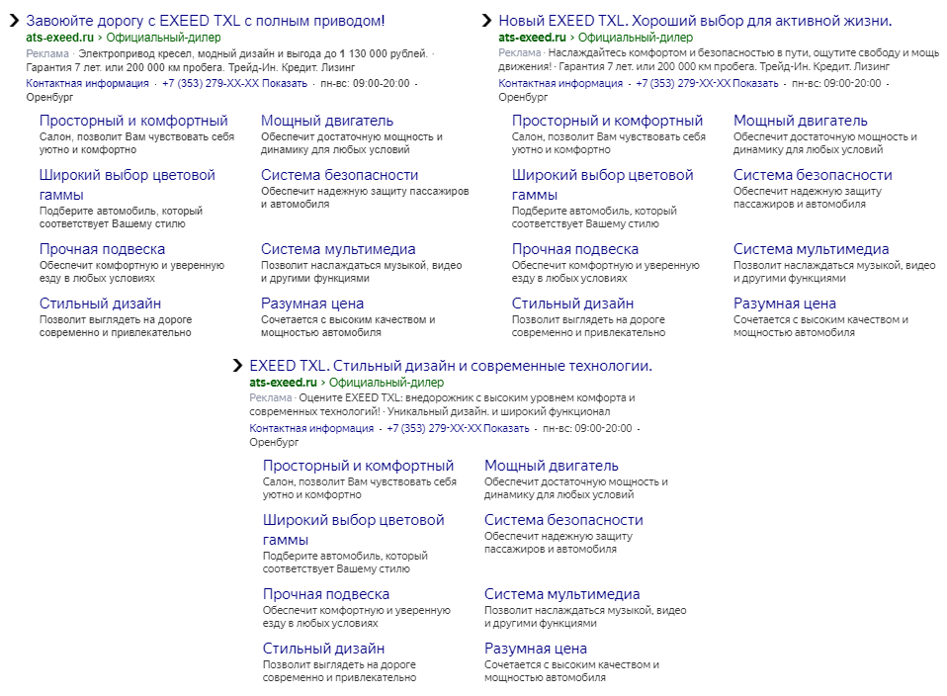Open 'Стильный дизайн' sitelink in the 'Завоюйте дорогу' ad
Image resolution: width=947 pixels, height=696 pixels.
click(x=100, y=304)
